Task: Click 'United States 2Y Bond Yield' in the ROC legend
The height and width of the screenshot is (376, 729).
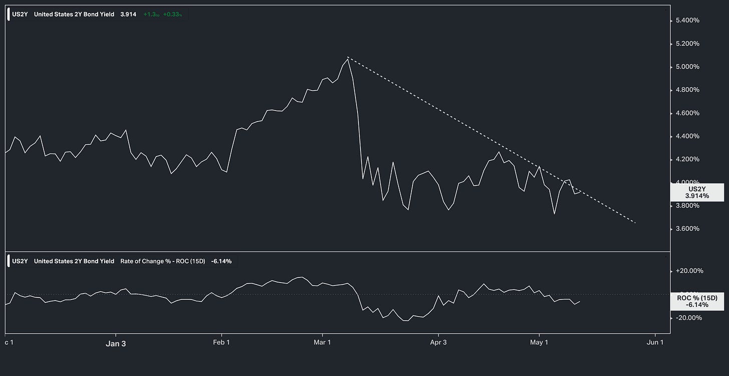Action: click(74, 261)
